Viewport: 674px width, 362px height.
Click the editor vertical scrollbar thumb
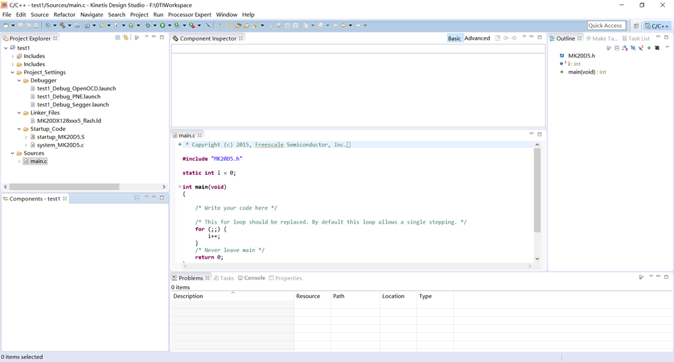coord(537,190)
